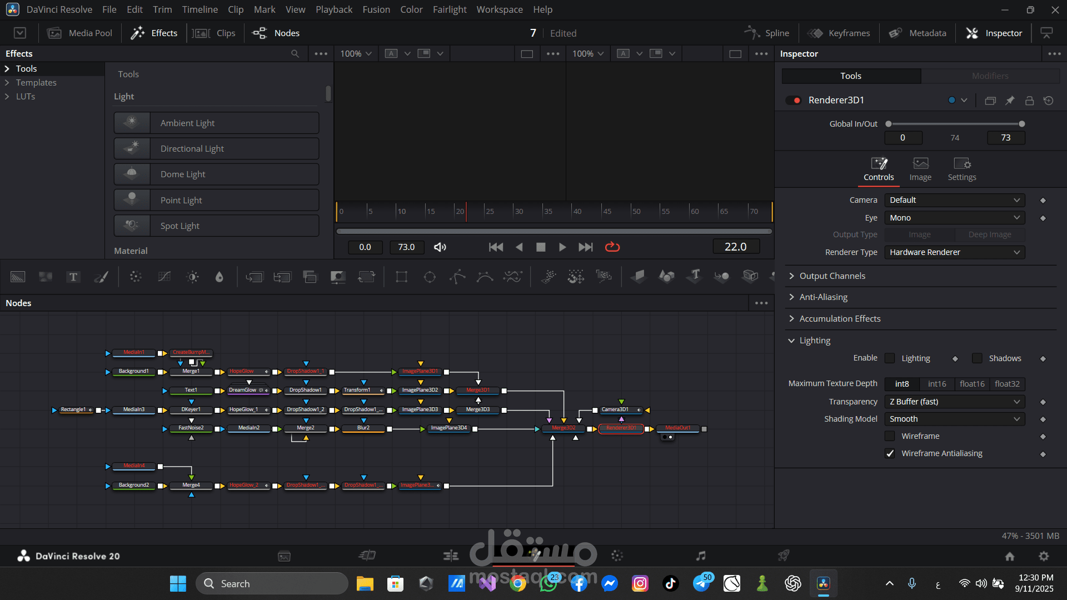Expand the Output Channels section

pos(832,276)
